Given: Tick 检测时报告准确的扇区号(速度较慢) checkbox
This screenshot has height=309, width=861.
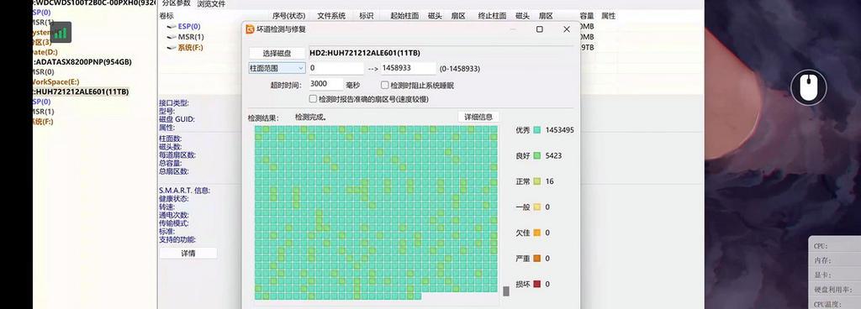Looking at the screenshot, I should pos(313,99).
